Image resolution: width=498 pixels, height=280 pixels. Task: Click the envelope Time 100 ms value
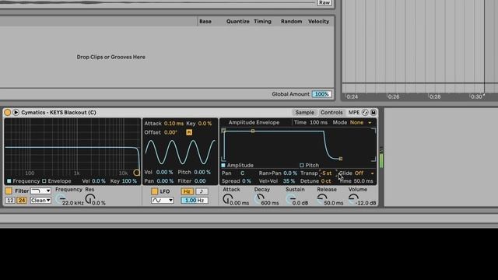(x=318, y=123)
